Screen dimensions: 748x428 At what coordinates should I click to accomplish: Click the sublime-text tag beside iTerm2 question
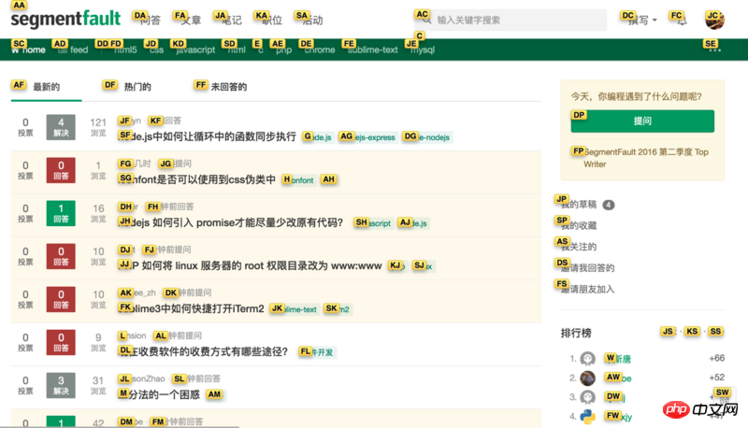tap(294, 309)
